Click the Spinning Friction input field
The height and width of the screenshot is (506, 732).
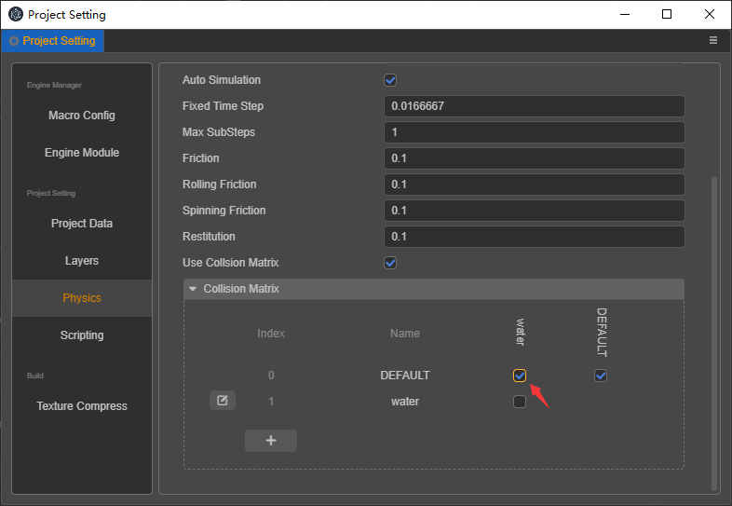(x=534, y=211)
